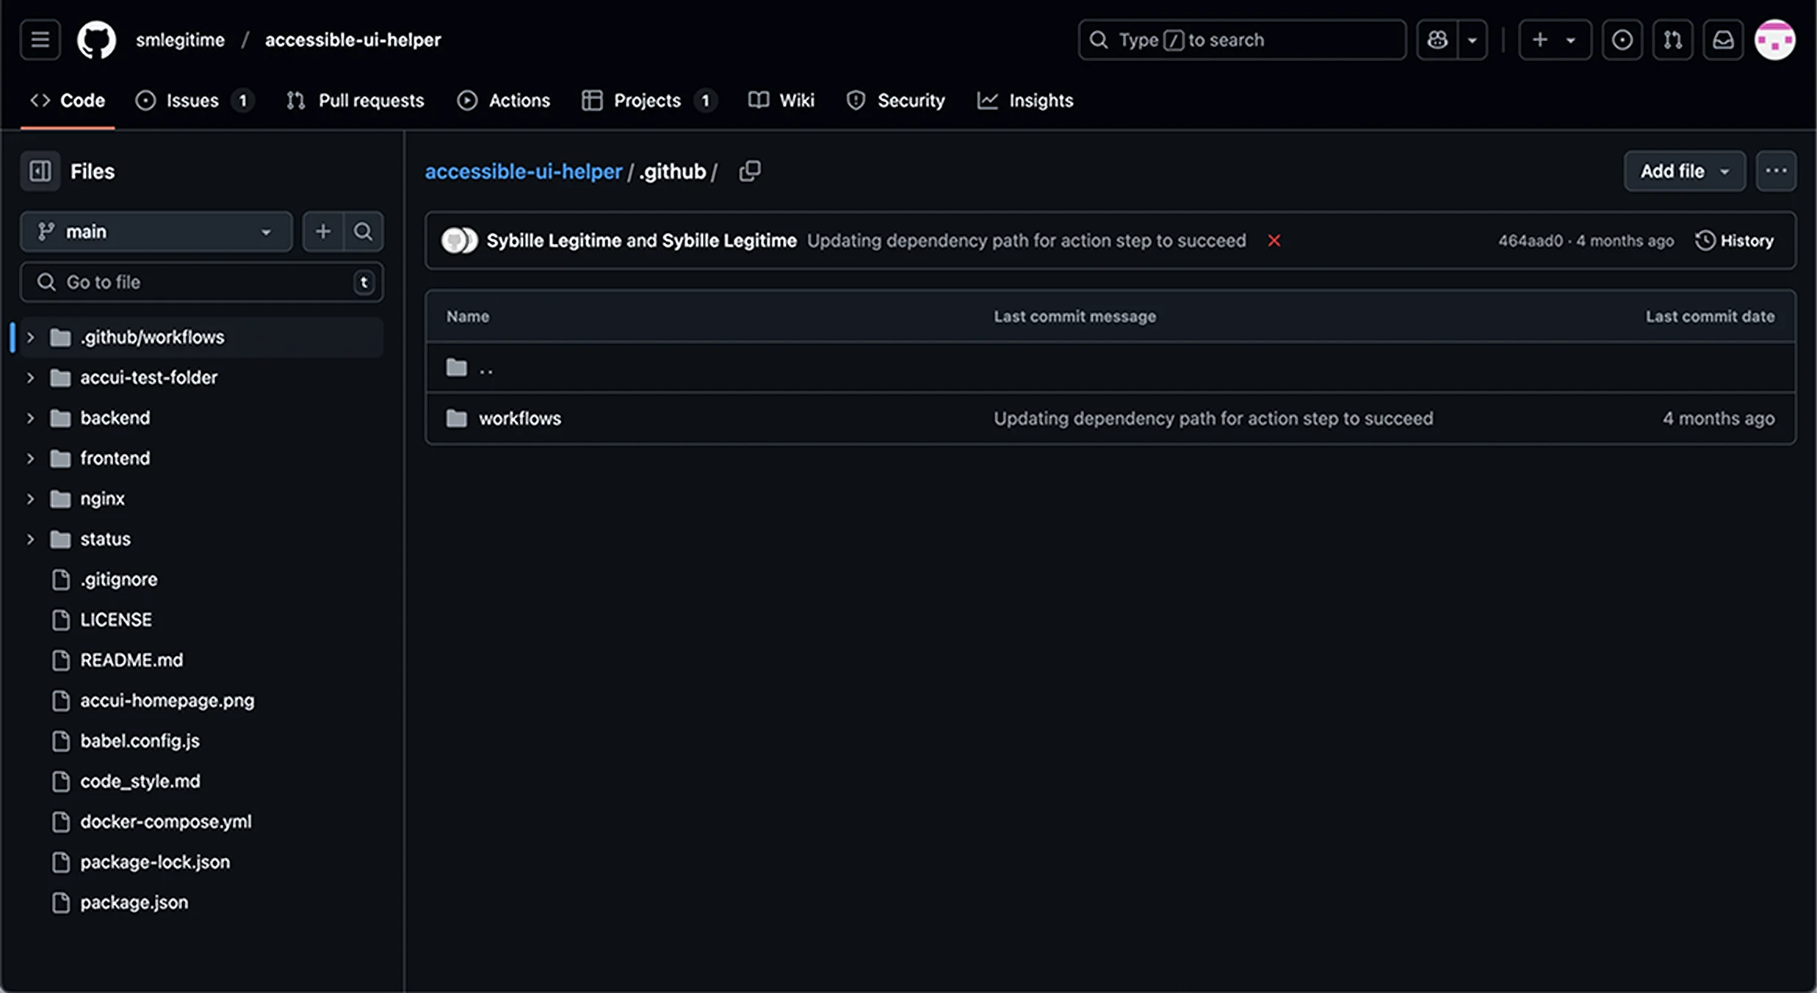View failed checks red X status
The width and height of the screenshot is (1817, 993).
tap(1274, 241)
